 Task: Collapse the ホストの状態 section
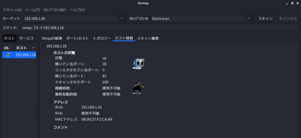coord(51,53)
